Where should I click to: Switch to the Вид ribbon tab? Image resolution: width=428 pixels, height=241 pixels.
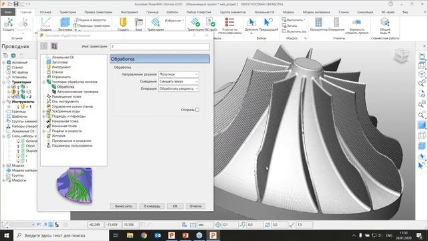click(405, 12)
